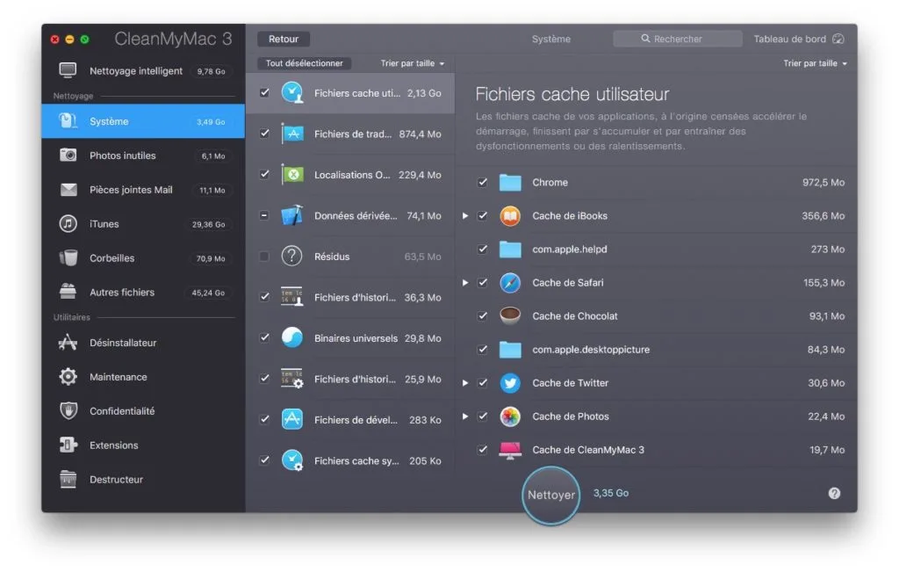Open the Maintenance utility

point(143,377)
